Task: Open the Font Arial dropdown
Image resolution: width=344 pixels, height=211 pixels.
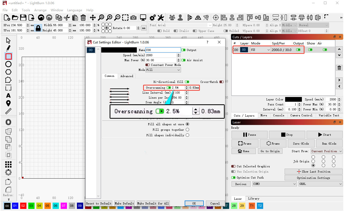Action: pyautogui.click(x=184, y=25)
